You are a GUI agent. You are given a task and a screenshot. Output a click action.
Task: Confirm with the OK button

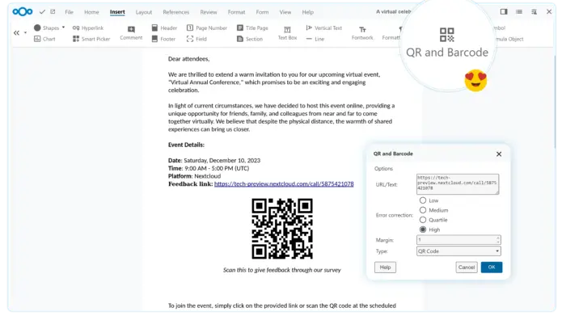tap(492, 268)
